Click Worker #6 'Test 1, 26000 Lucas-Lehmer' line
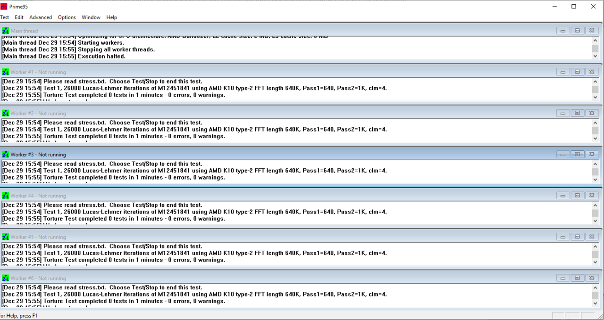The width and height of the screenshot is (604, 320). [x=194, y=294]
